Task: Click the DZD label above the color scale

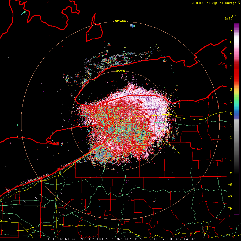Action: tap(235, 16)
